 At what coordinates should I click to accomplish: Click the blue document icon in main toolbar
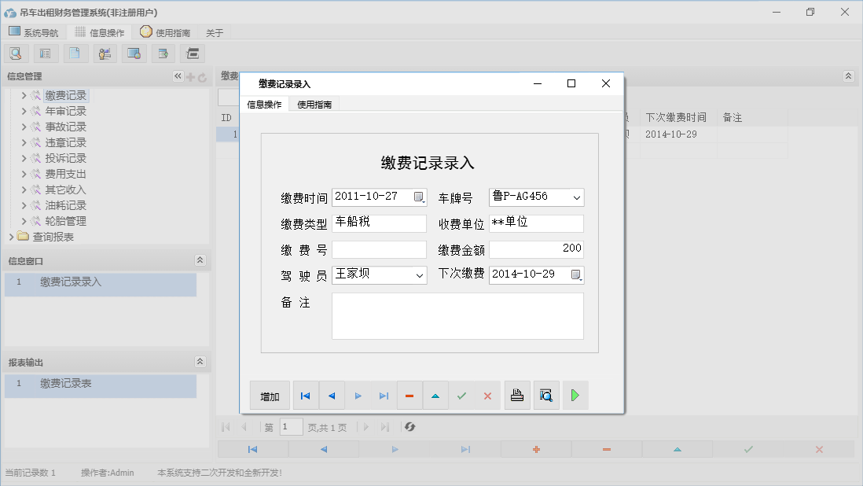click(75, 53)
